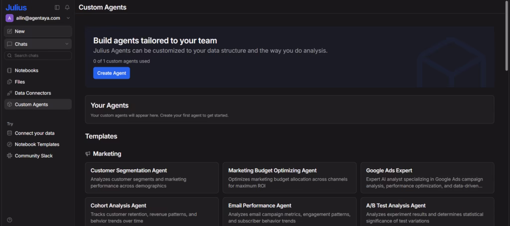
Task: Open notifications bell icon
Action: [x=67, y=7]
